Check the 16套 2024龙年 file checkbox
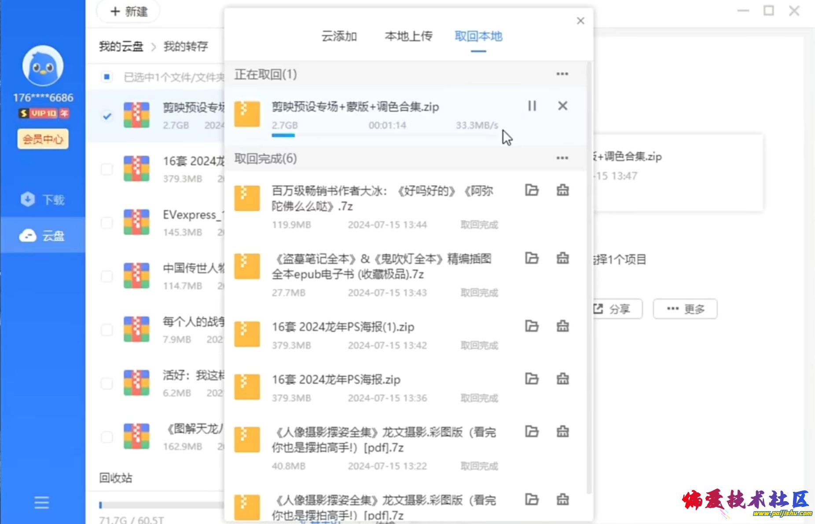 coord(106,169)
